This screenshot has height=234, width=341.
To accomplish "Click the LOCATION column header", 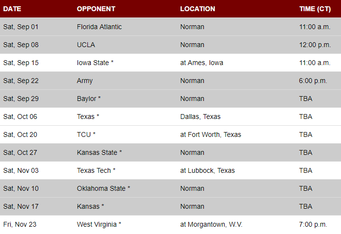I will tap(197, 9).
